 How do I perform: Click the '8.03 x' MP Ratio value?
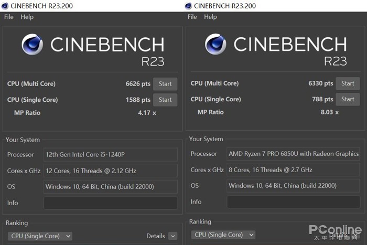330,112
